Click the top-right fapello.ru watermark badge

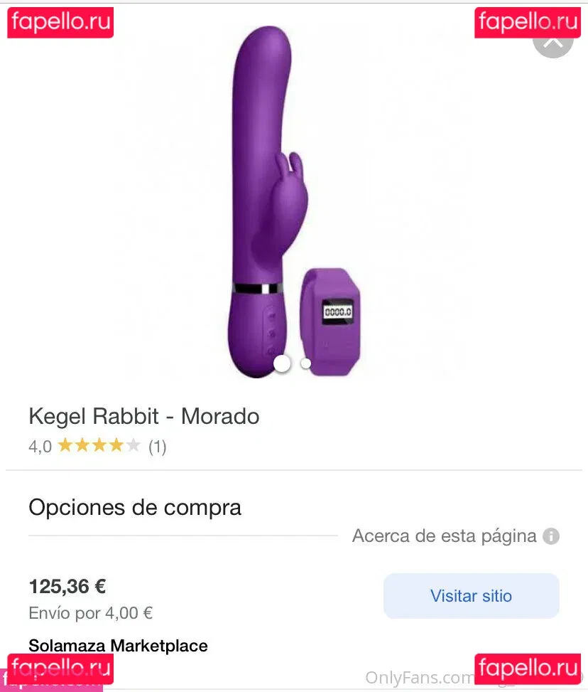coord(528,22)
